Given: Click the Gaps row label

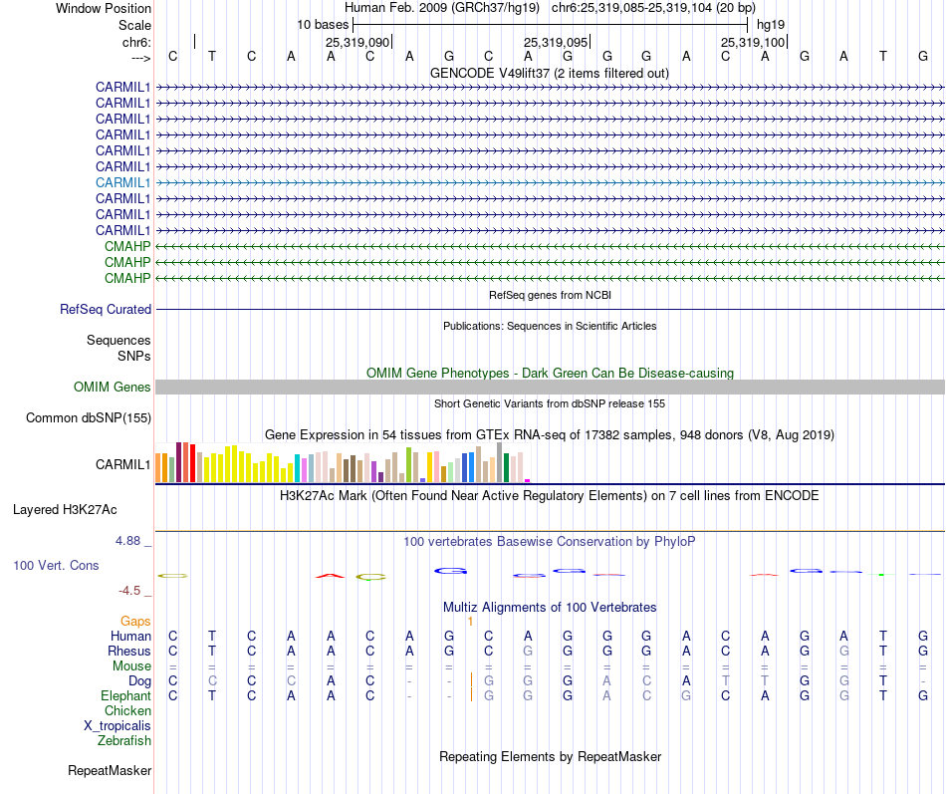Looking at the screenshot, I should (135, 622).
